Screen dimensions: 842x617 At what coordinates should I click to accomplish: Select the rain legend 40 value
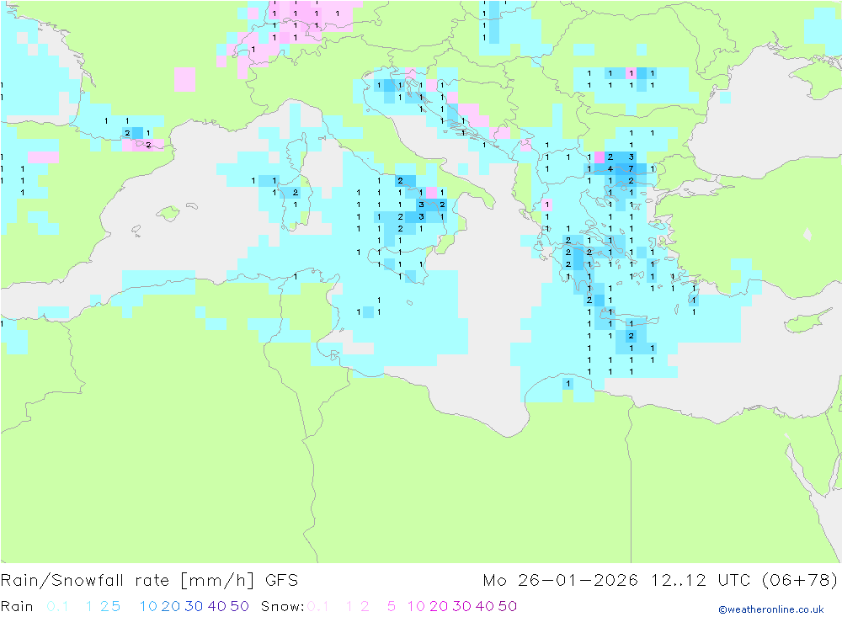pos(217,606)
